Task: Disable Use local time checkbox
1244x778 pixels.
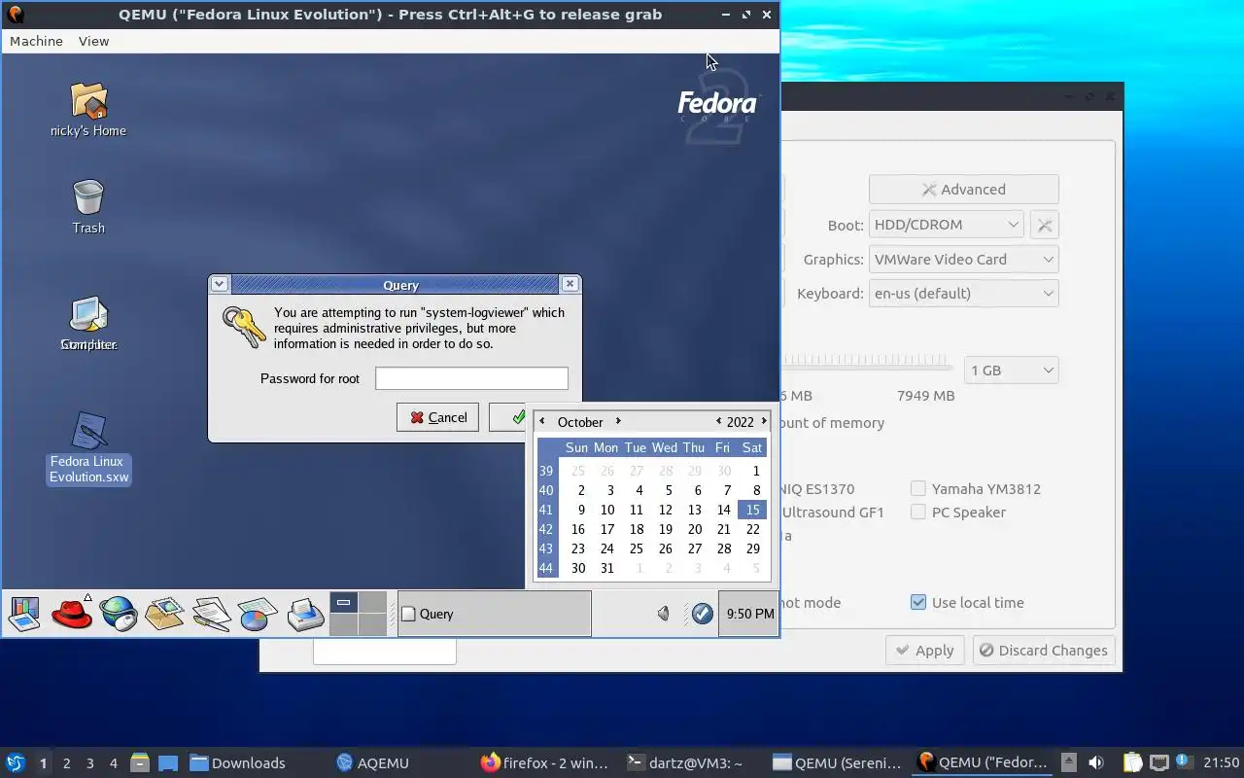Action: pyautogui.click(x=918, y=602)
